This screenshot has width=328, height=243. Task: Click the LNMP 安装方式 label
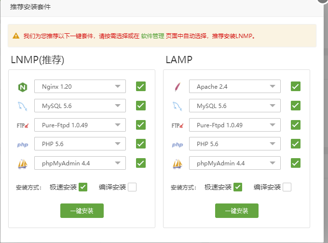(28, 188)
